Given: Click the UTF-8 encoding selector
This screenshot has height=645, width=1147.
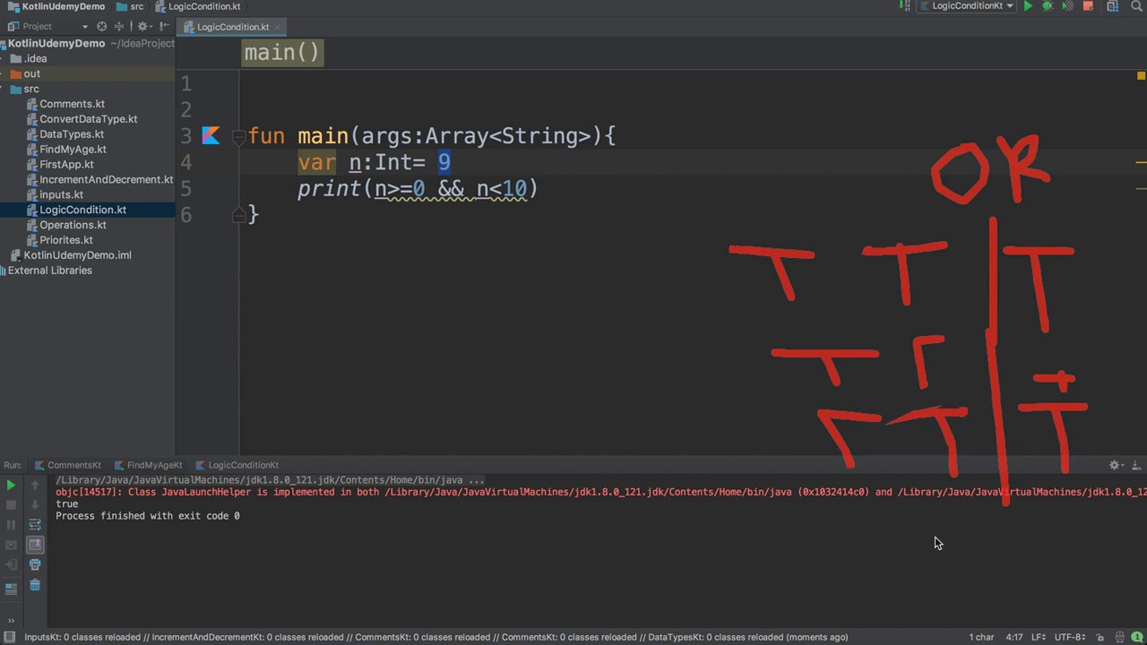Looking at the screenshot, I should pyautogui.click(x=1070, y=637).
